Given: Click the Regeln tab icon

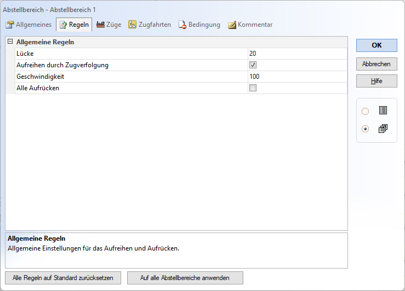Looking at the screenshot, I should tap(63, 25).
